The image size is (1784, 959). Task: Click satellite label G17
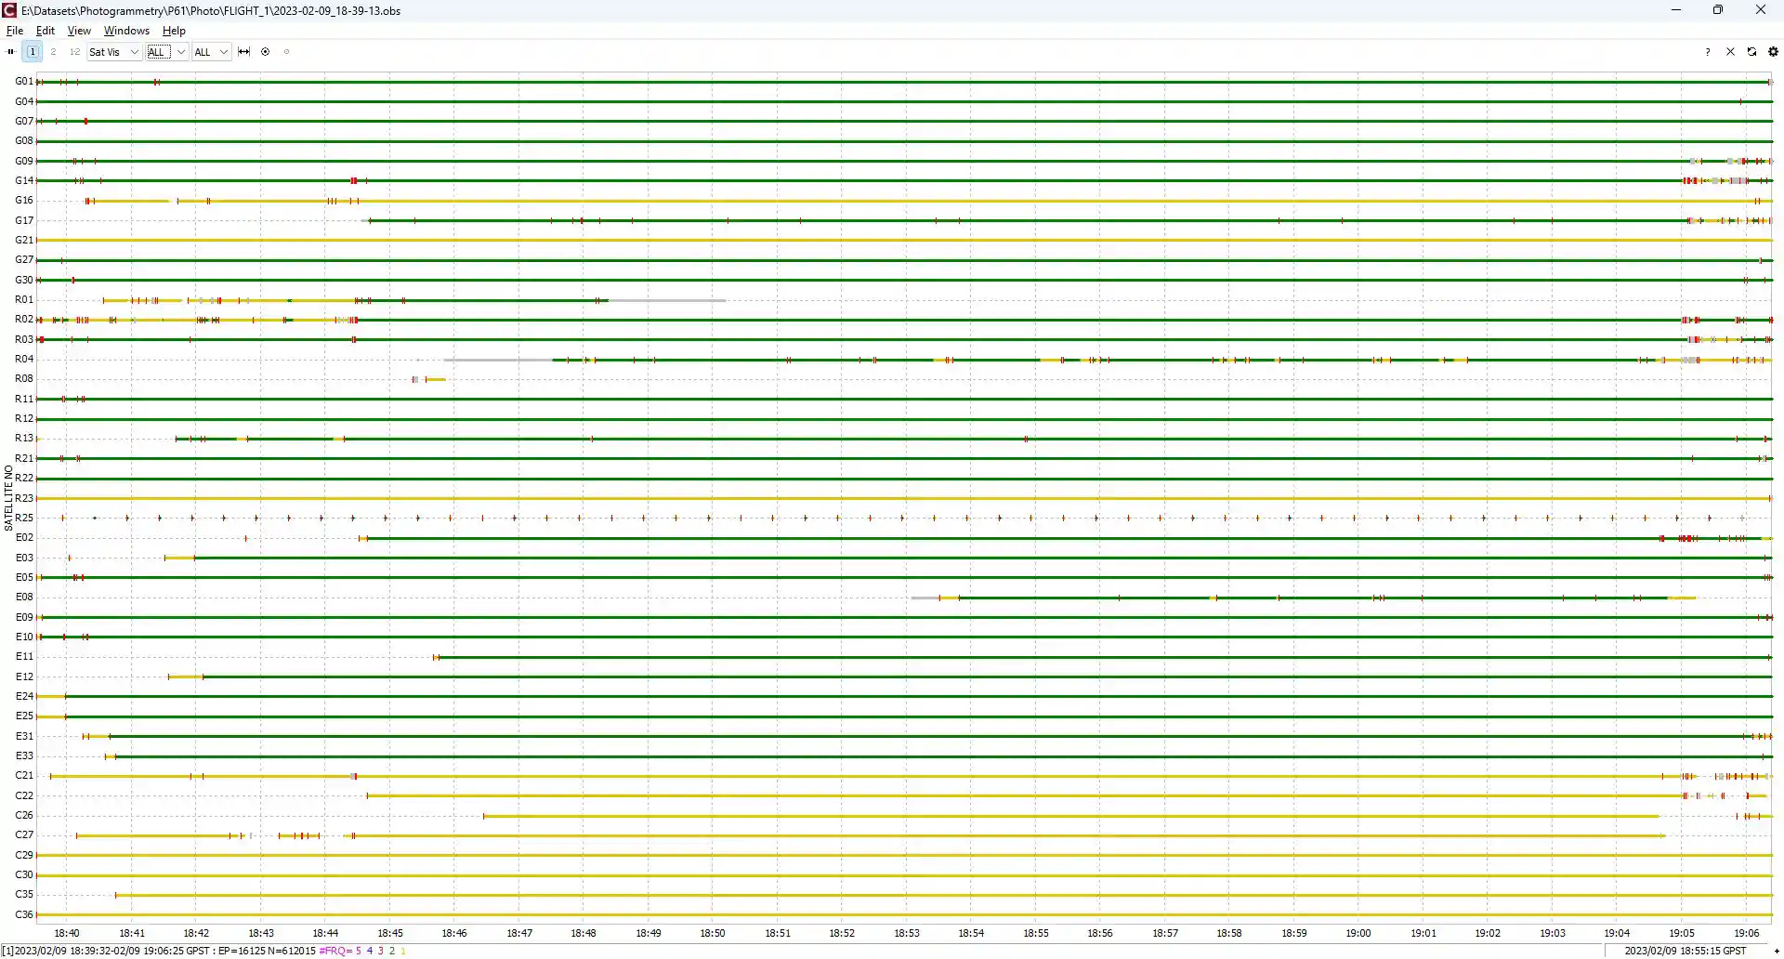point(24,221)
